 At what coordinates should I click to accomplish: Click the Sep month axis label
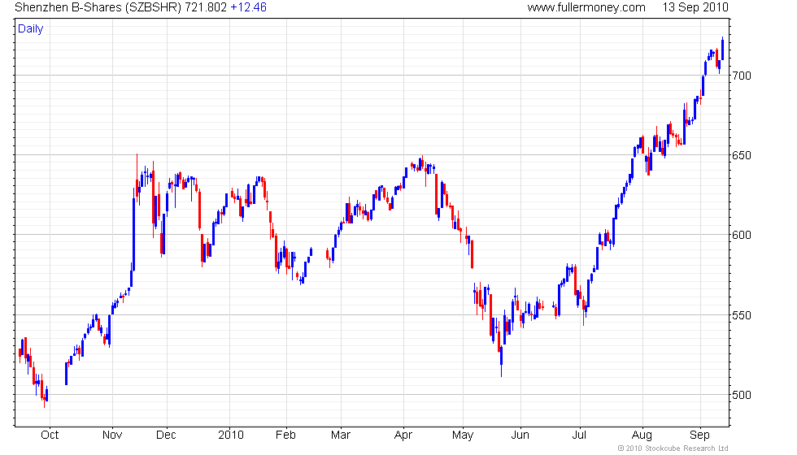699,435
